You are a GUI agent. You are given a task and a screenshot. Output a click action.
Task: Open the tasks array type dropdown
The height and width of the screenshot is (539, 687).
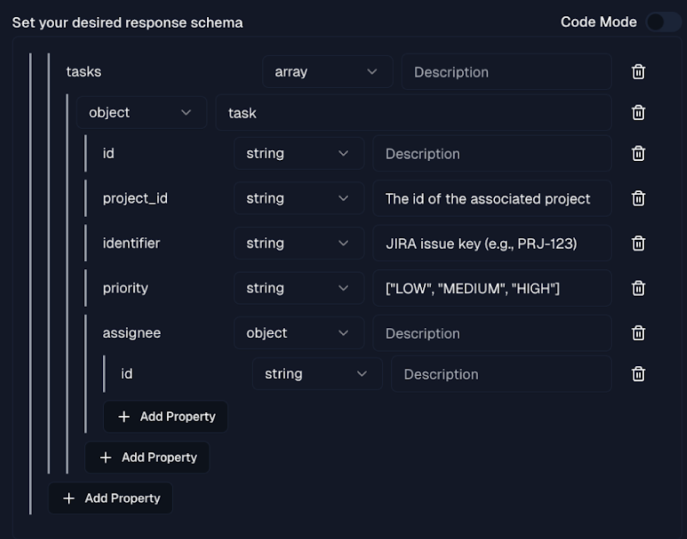(327, 72)
